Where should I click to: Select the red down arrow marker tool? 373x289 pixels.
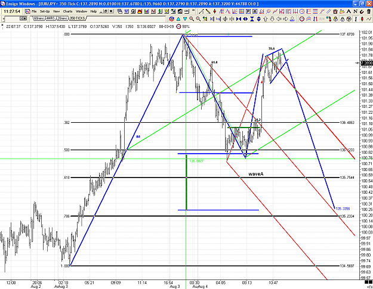(215, 11)
